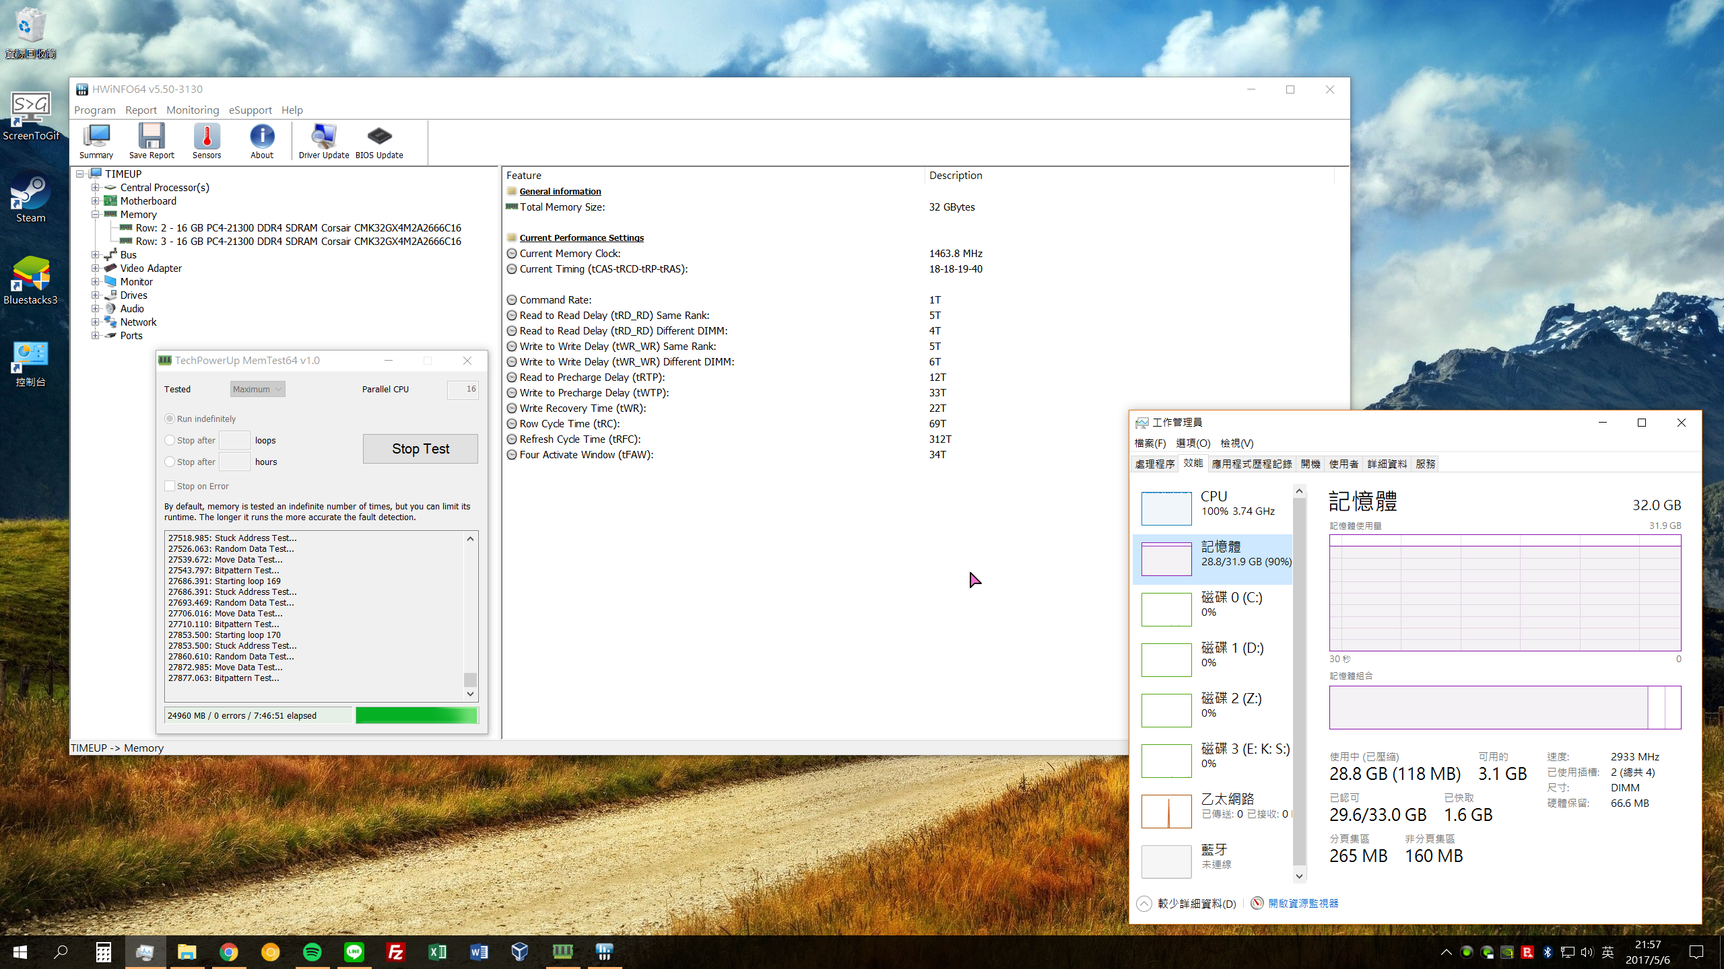Open the Tested Maximum dropdown

(257, 389)
